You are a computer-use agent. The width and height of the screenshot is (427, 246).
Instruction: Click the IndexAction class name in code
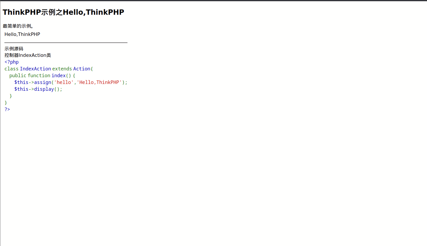[x=35, y=69]
